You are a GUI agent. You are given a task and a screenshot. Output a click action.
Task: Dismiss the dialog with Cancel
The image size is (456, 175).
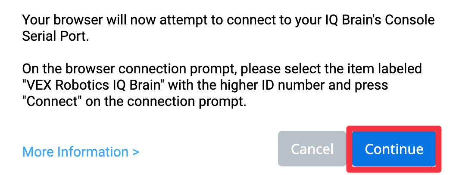pos(312,149)
